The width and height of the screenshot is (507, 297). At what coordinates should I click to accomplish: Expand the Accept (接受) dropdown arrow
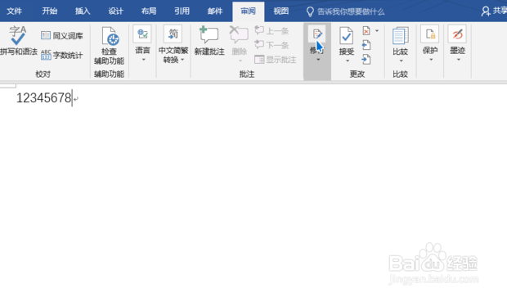[x=348, y=61]
